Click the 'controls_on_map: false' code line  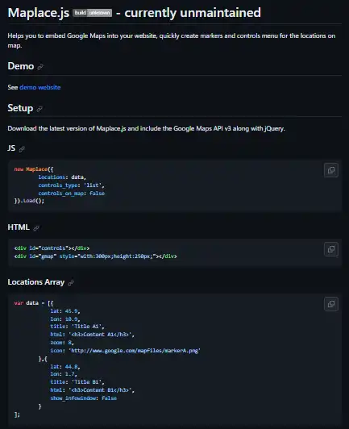pos(72,194)
